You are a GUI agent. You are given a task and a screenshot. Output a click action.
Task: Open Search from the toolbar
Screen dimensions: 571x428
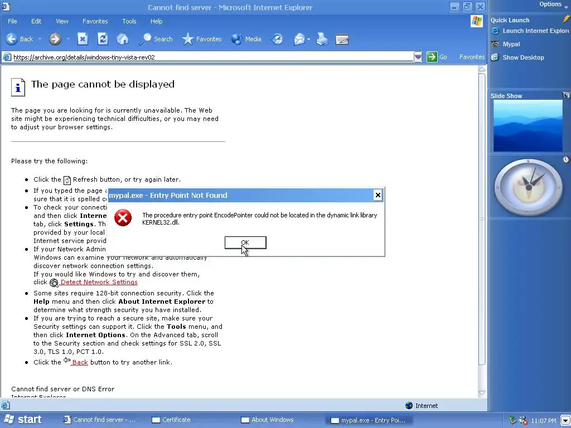tap(156, 39)
